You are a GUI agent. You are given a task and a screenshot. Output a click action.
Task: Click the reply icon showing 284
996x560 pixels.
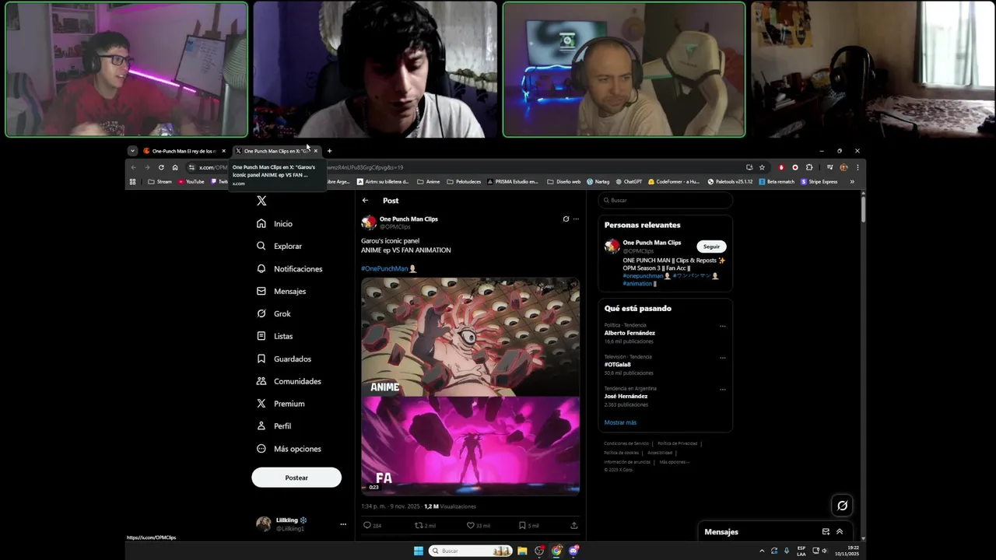click(367, 525)
